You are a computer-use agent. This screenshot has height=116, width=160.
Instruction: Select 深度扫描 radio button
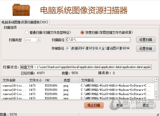[82, 33]
